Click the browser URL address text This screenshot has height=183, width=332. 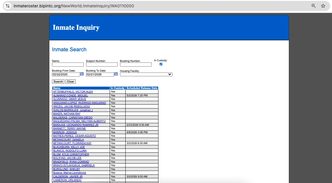74,6
